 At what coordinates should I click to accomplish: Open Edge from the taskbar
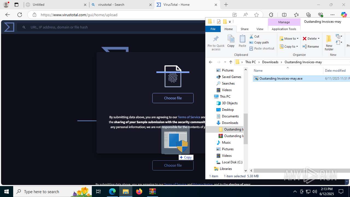112,192
